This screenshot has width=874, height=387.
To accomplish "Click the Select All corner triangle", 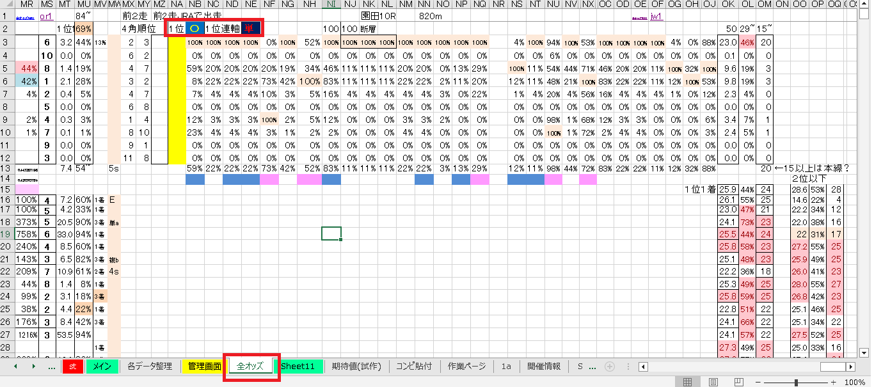I will point(6,4).
